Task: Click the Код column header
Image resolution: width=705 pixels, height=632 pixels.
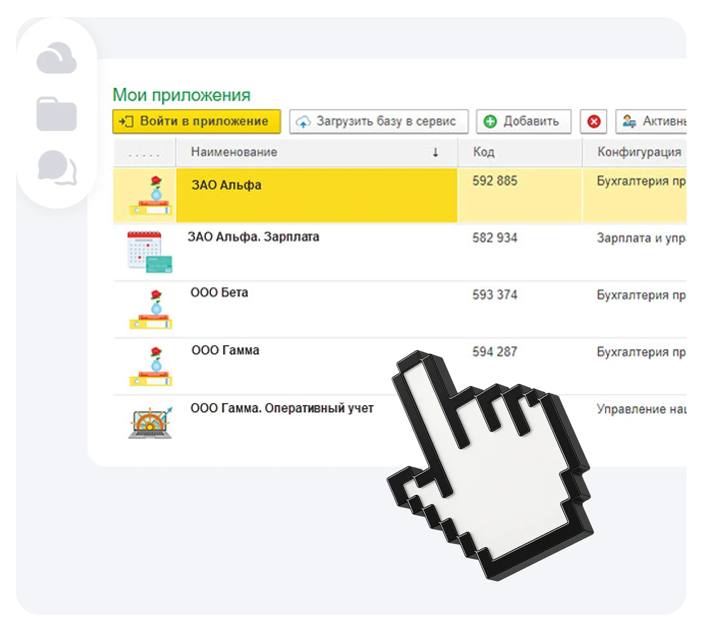Action: [x=484, y=152]
